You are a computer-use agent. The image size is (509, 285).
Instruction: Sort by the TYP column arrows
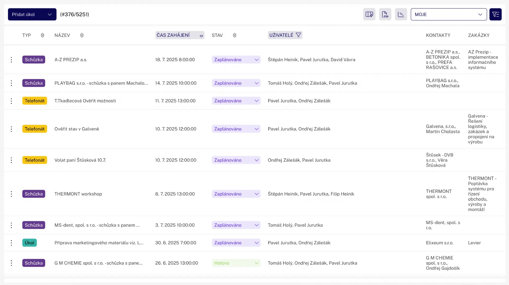point(43,35)
